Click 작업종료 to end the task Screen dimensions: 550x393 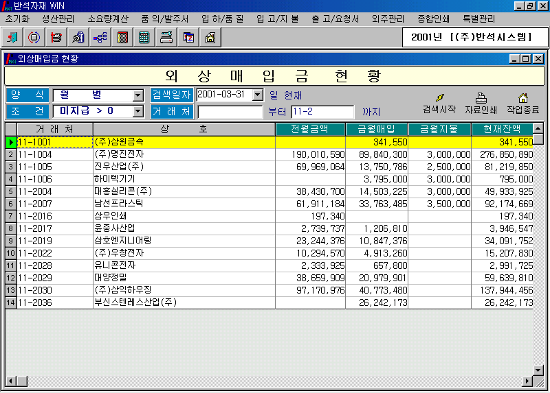coord(522,104)
